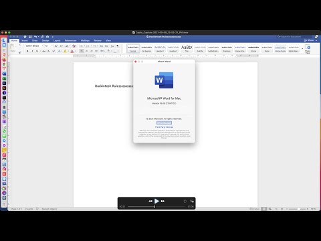Click the Shading paint bucket icon
This screenshot has width=321, height=241.
pyautogui.click(x=109, y=52)
